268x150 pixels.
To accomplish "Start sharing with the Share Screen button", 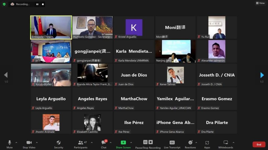I will click(123, 144).
